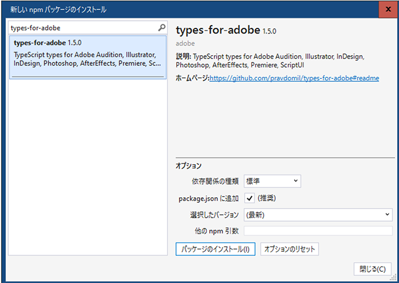Click the オプション section label
The image size is (399, 283).
(189, 166)
